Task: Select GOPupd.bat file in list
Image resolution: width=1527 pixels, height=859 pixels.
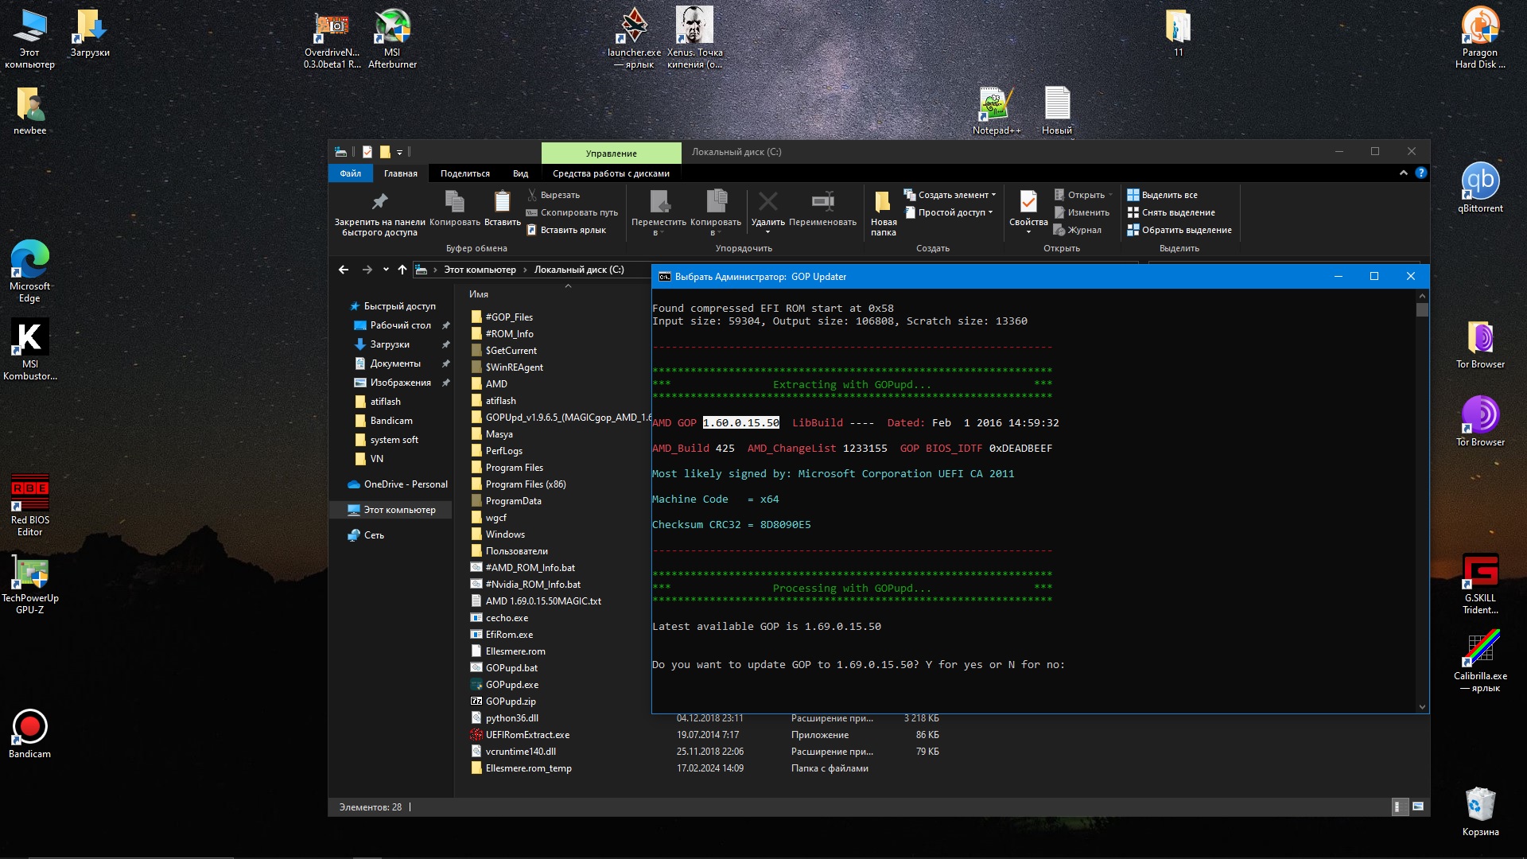Action: click(511, 668)
